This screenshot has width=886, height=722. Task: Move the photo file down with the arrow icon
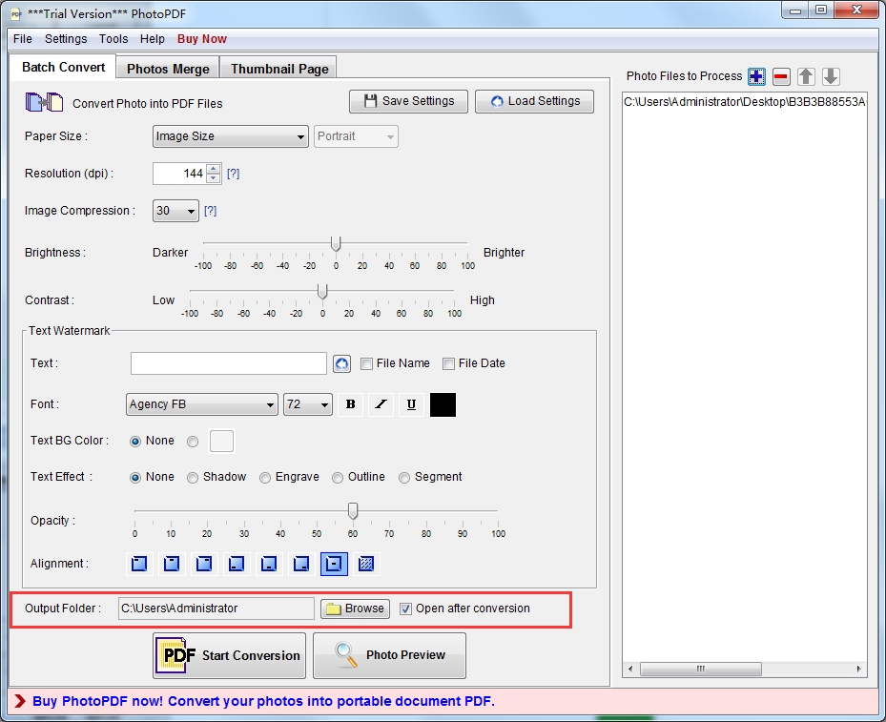(x=831, y=76)
